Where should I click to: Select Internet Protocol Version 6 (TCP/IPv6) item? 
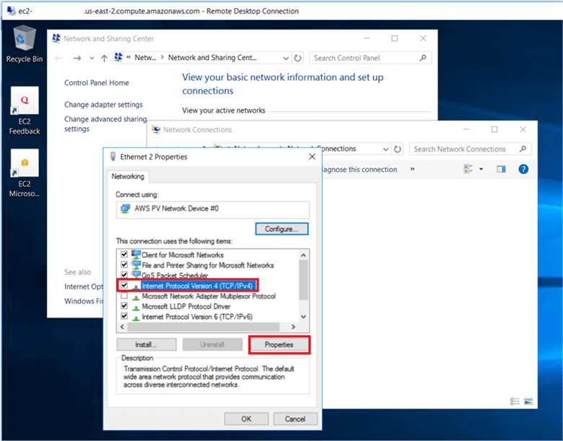point(197,317)
